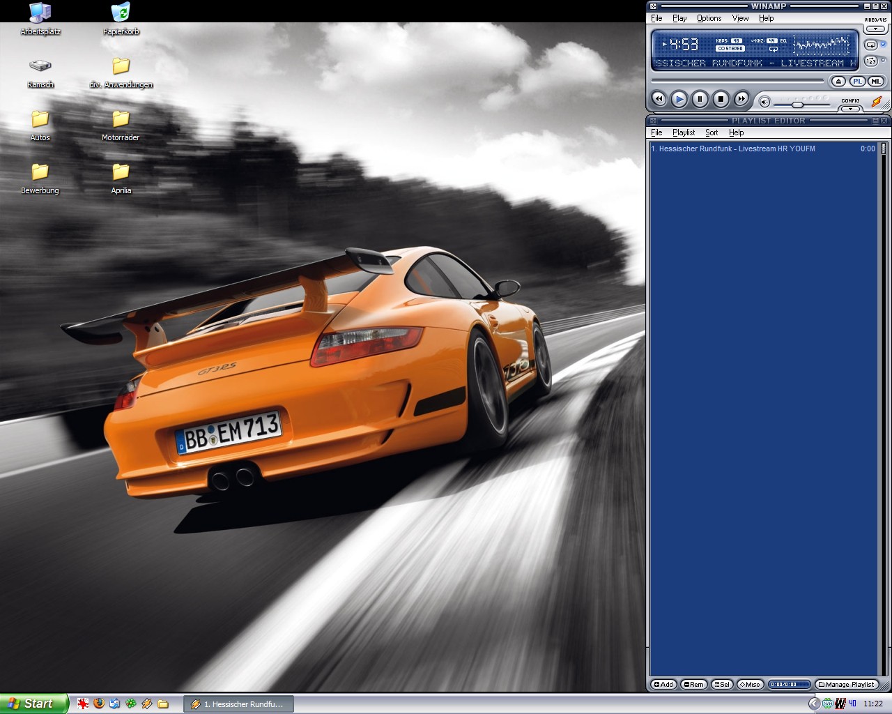Launch Winamp from quick launch

147,704
